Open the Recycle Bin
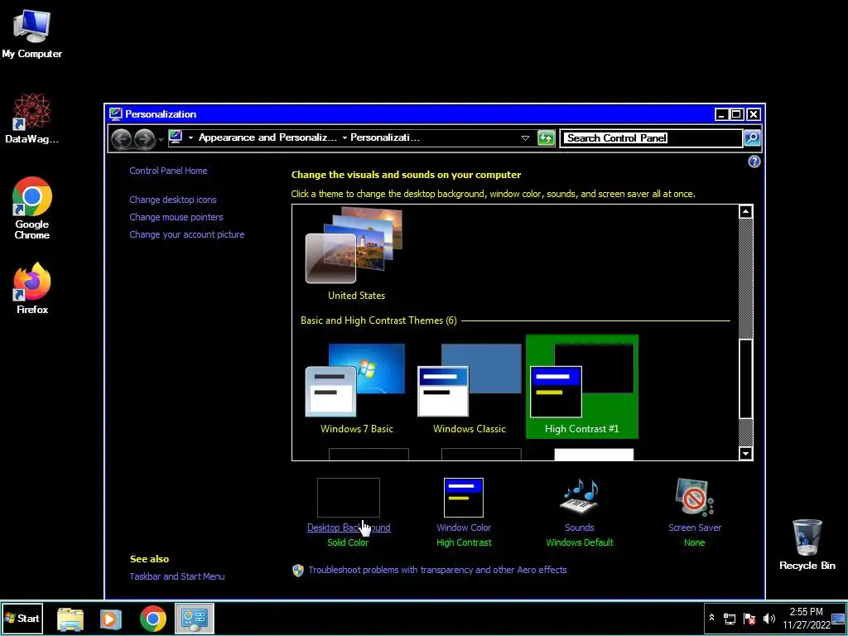The image size is (848, 636). (807, 544)
